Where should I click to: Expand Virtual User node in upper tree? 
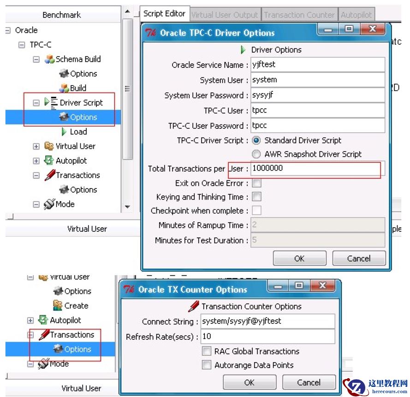[36, 146]
